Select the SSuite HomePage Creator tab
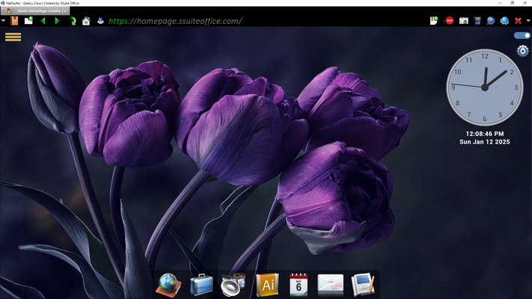This screenshot has width=532, height=299. 35,11
